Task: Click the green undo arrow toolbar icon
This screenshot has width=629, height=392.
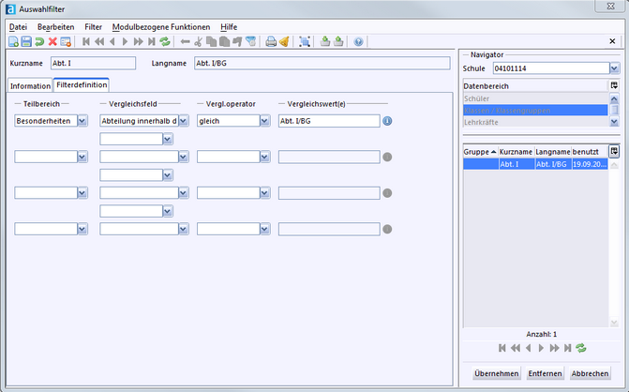Action: (39, 42)
